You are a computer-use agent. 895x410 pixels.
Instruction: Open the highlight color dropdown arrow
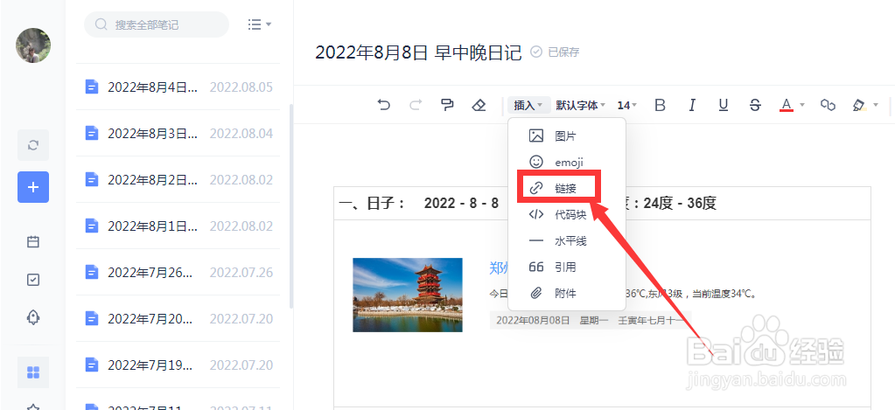876,105
